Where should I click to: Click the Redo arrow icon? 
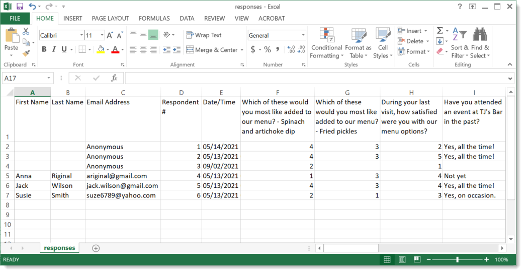point(49,7)
